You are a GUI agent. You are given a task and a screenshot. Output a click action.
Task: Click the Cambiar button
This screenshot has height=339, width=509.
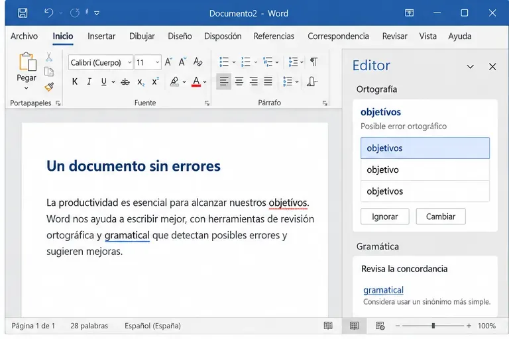click(x=441, y=217)
